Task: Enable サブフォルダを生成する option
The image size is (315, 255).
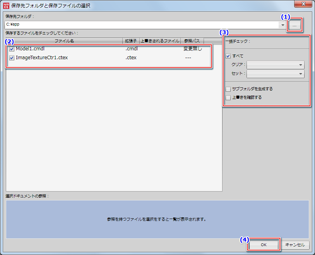Action: (x=228, y=89)
